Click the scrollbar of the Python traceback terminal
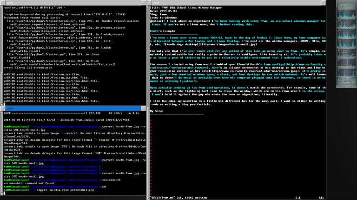This screenshot has width=357, height=200. (1, 56)
